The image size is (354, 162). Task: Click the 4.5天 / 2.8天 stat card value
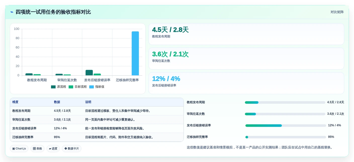point(170,30)
